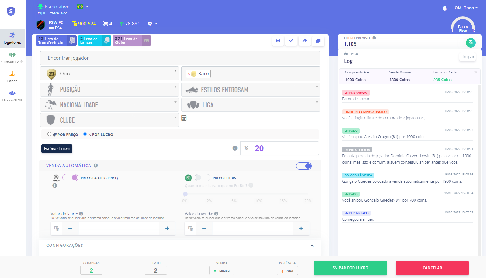486x278 pixels.
Task: Click the FutBin cheaper percentage slider handle
Action: 185,194
